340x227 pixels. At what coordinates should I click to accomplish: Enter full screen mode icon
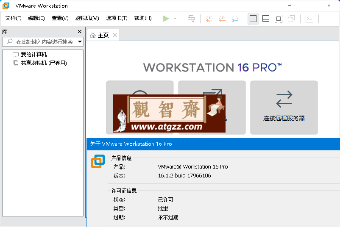click(279, 19)
